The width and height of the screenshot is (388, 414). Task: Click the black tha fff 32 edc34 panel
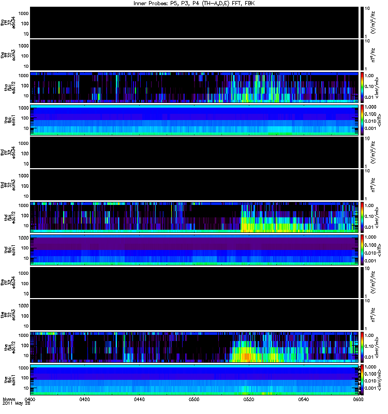click(x=195, y=22)
